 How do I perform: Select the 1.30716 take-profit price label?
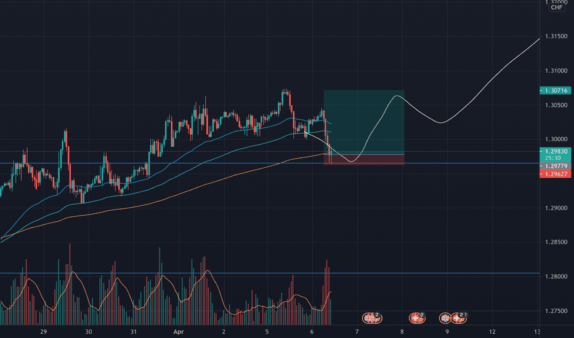[x=556, y=90]
